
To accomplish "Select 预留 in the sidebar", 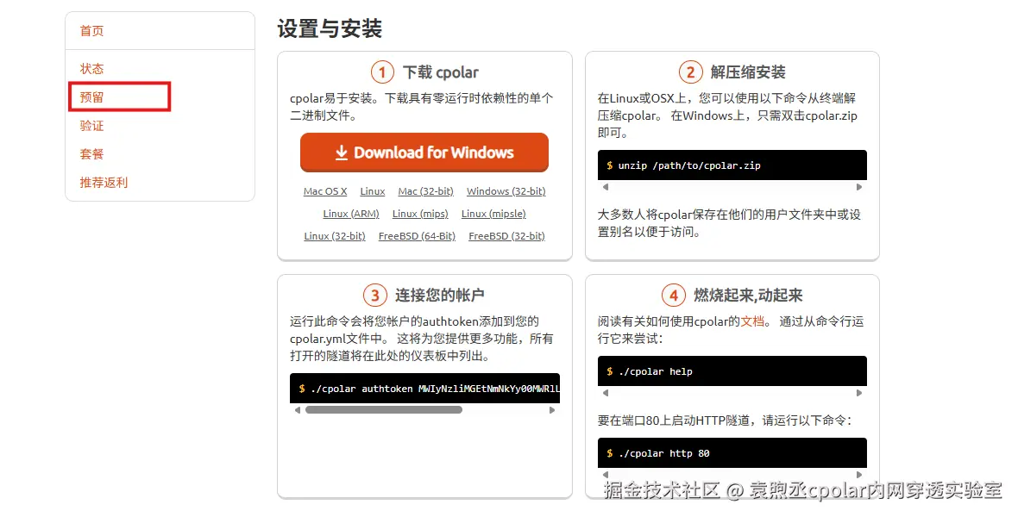I will tap(91, 97).
